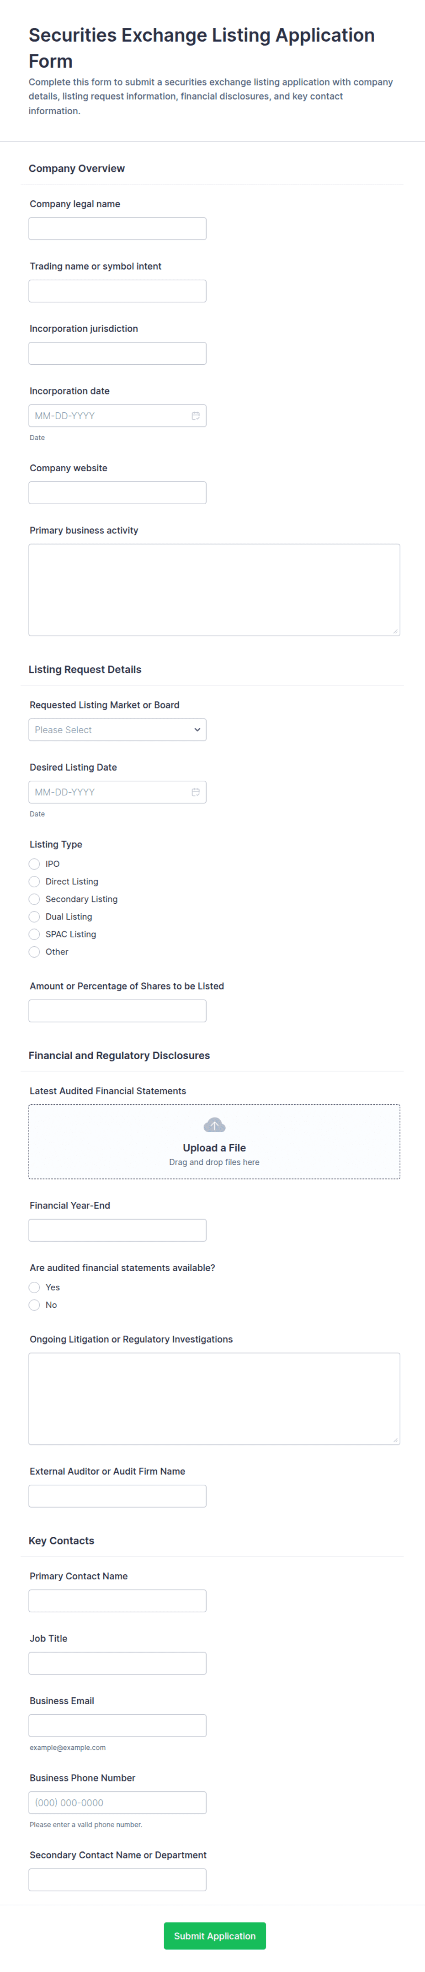Click the Trading name or symbol field
425x1972 pixels.
(117, 291)
